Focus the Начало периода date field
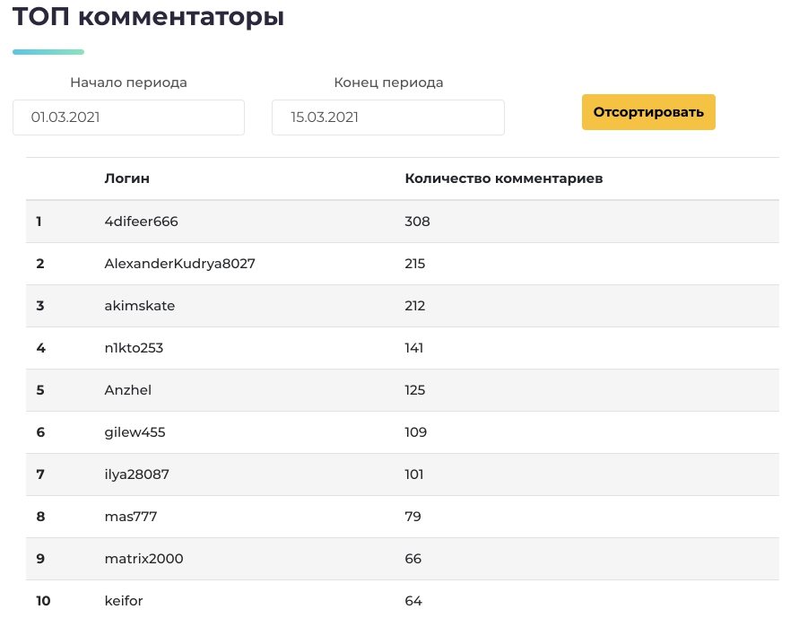 (128, 118)
